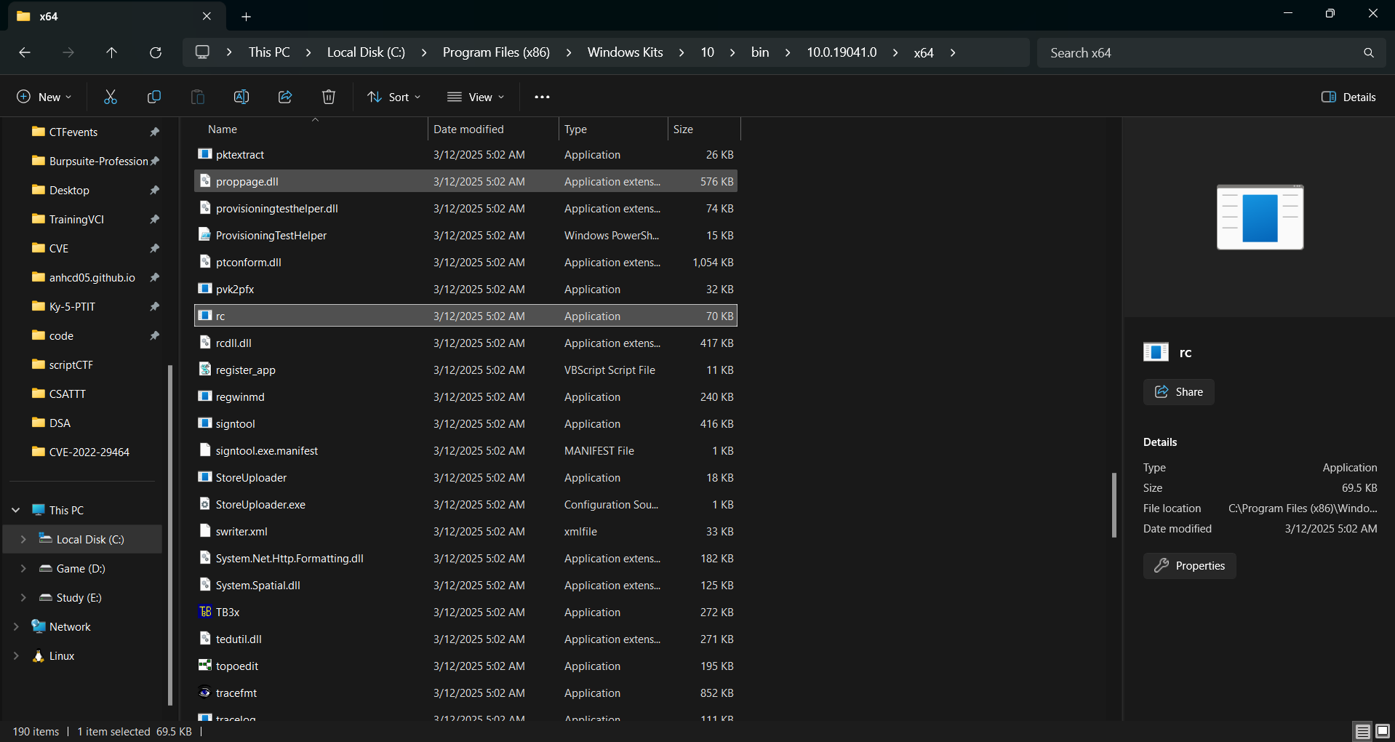Switch to large icons view toggle

(x=1382, y=731)
